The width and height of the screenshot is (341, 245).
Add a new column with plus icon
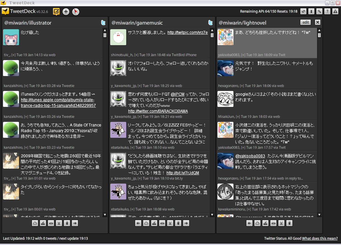point(66,12)
